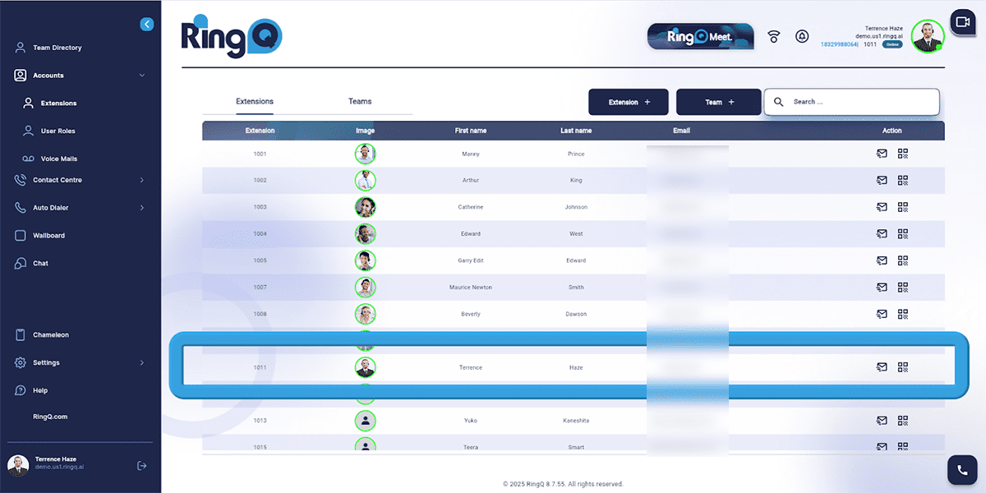Viewport: 986px width, 493px height.
Task: Open the phone dialer floating button
Action: (x=961, y=470)
